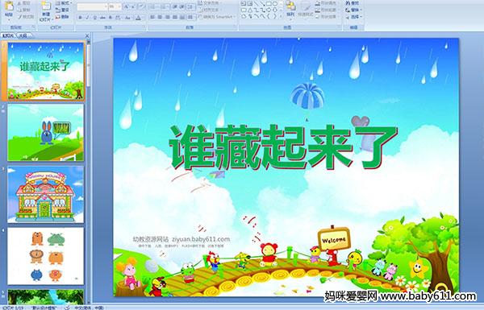Click the Replace button in editing group

coord(353,10)
